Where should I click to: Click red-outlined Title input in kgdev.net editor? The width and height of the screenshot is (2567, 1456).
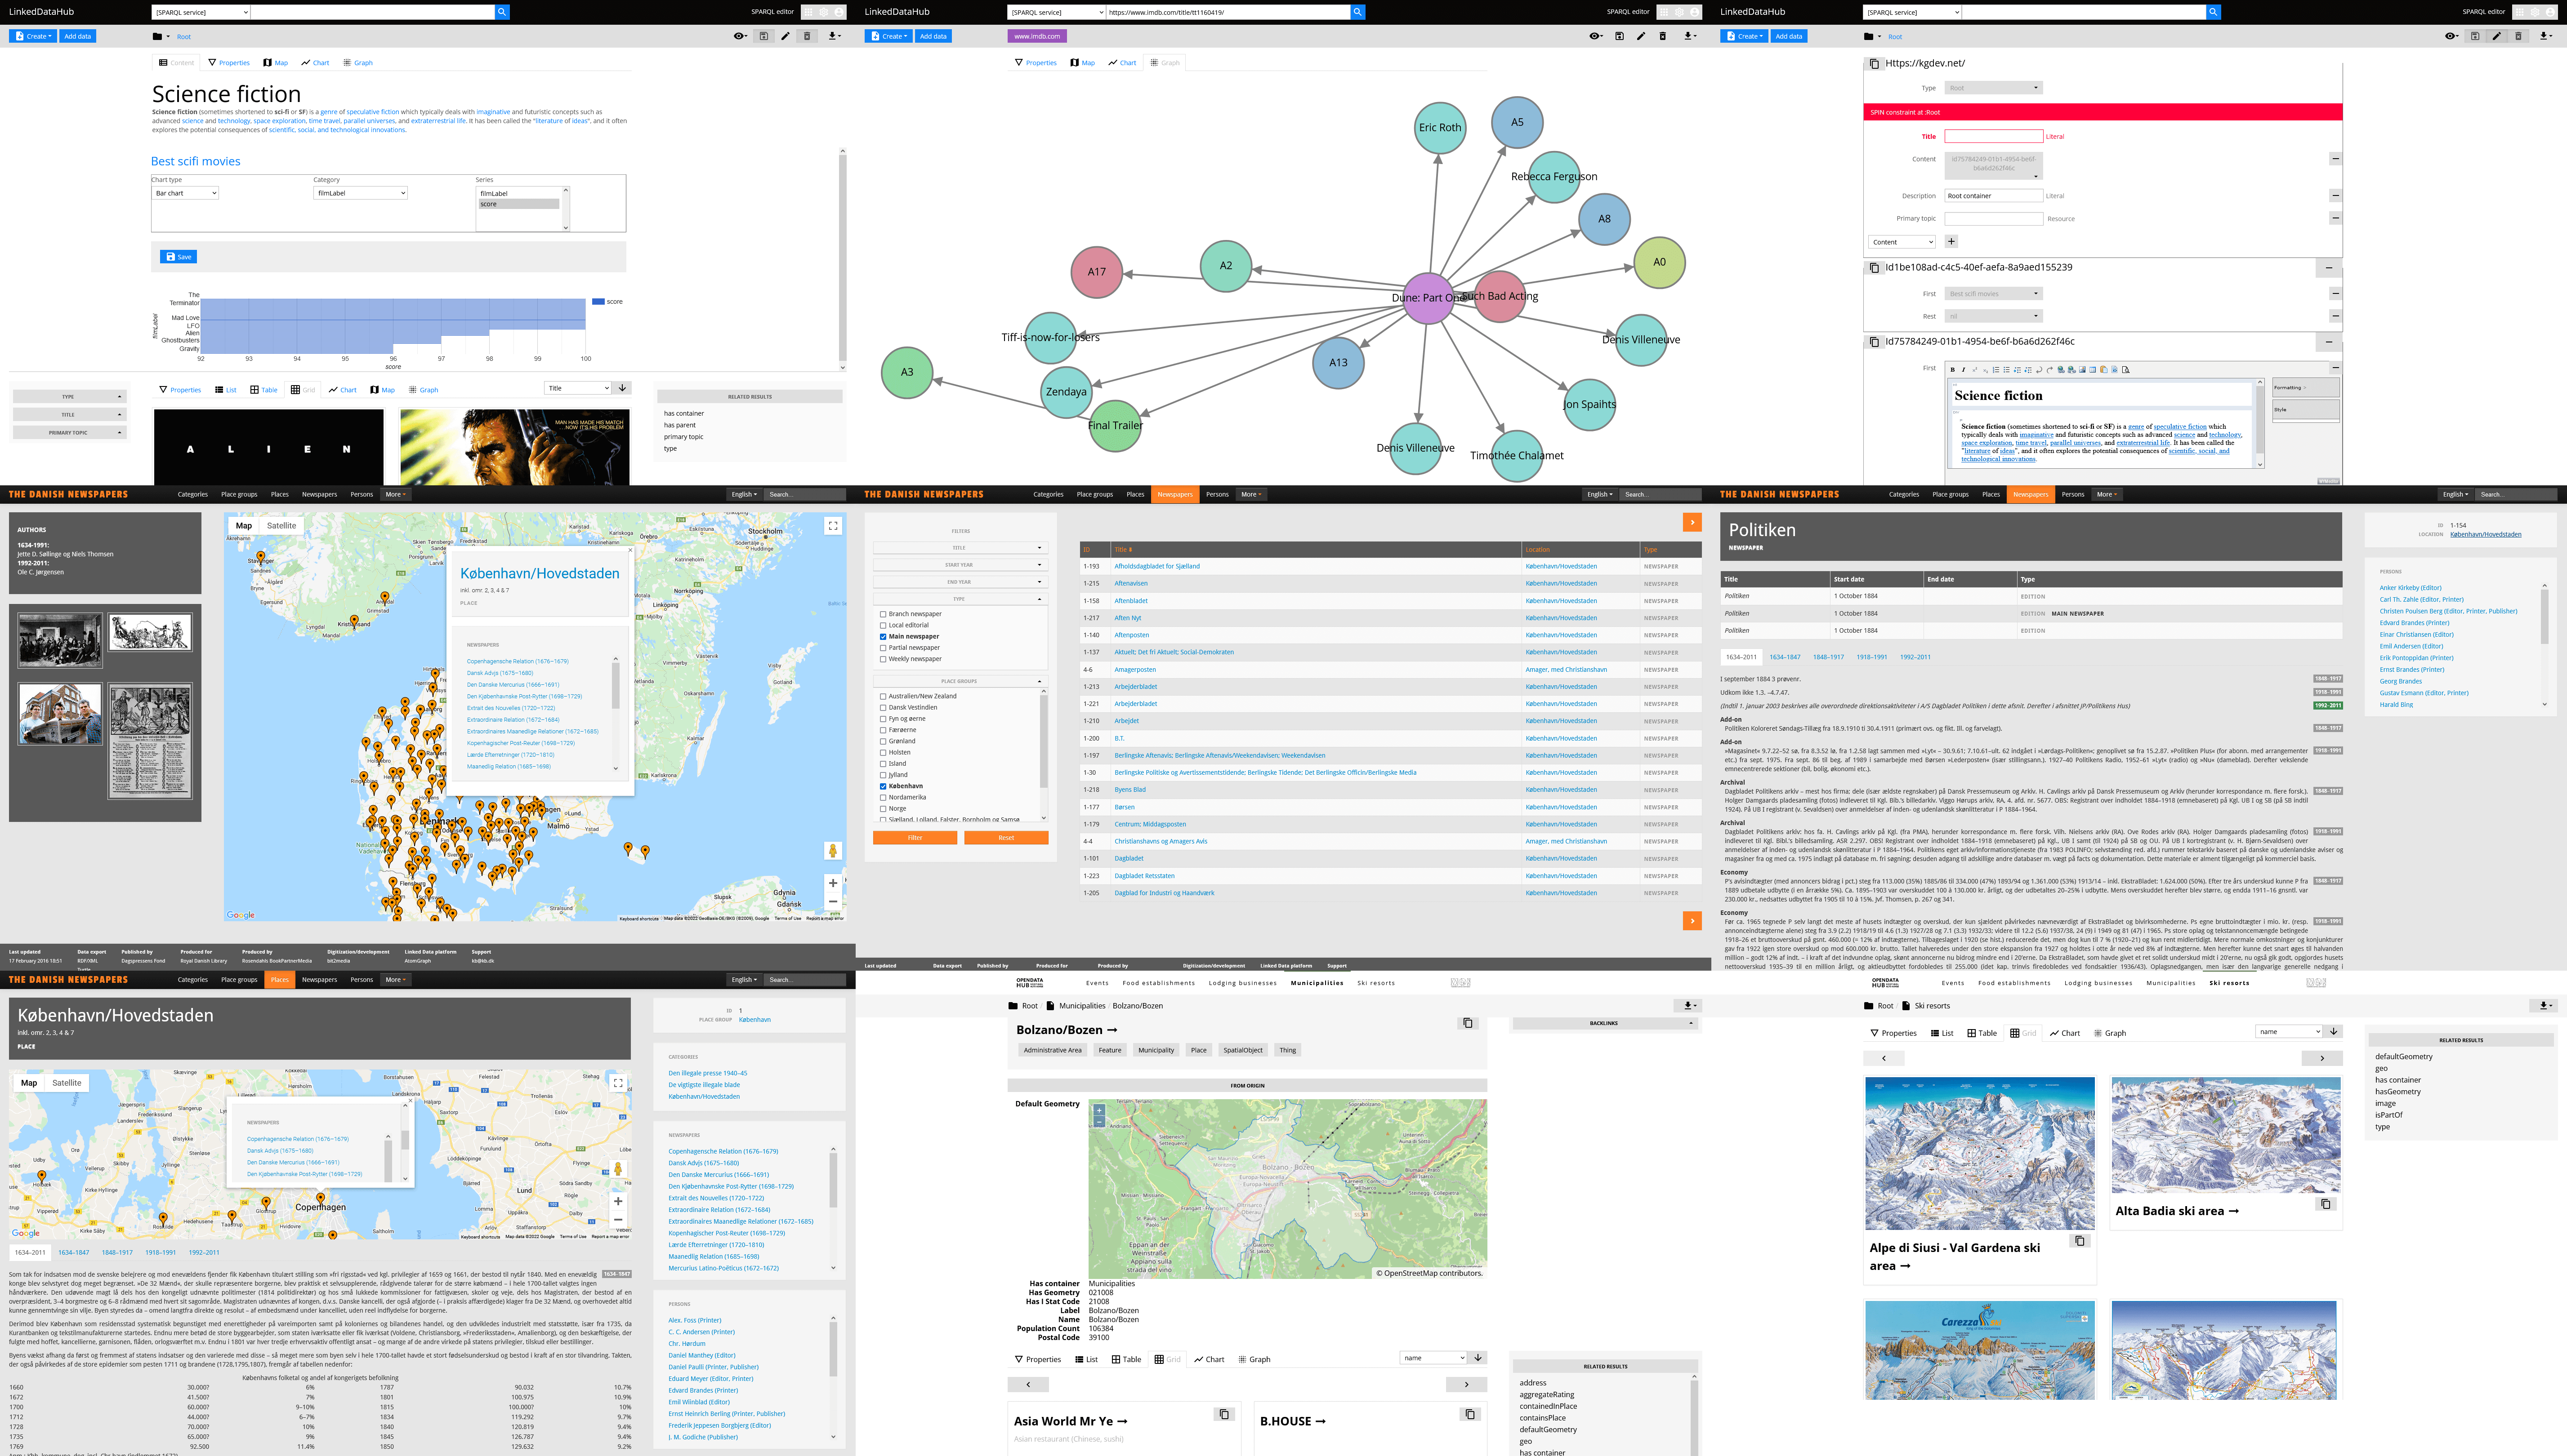pyautogui.click(x=1993, y=136)
